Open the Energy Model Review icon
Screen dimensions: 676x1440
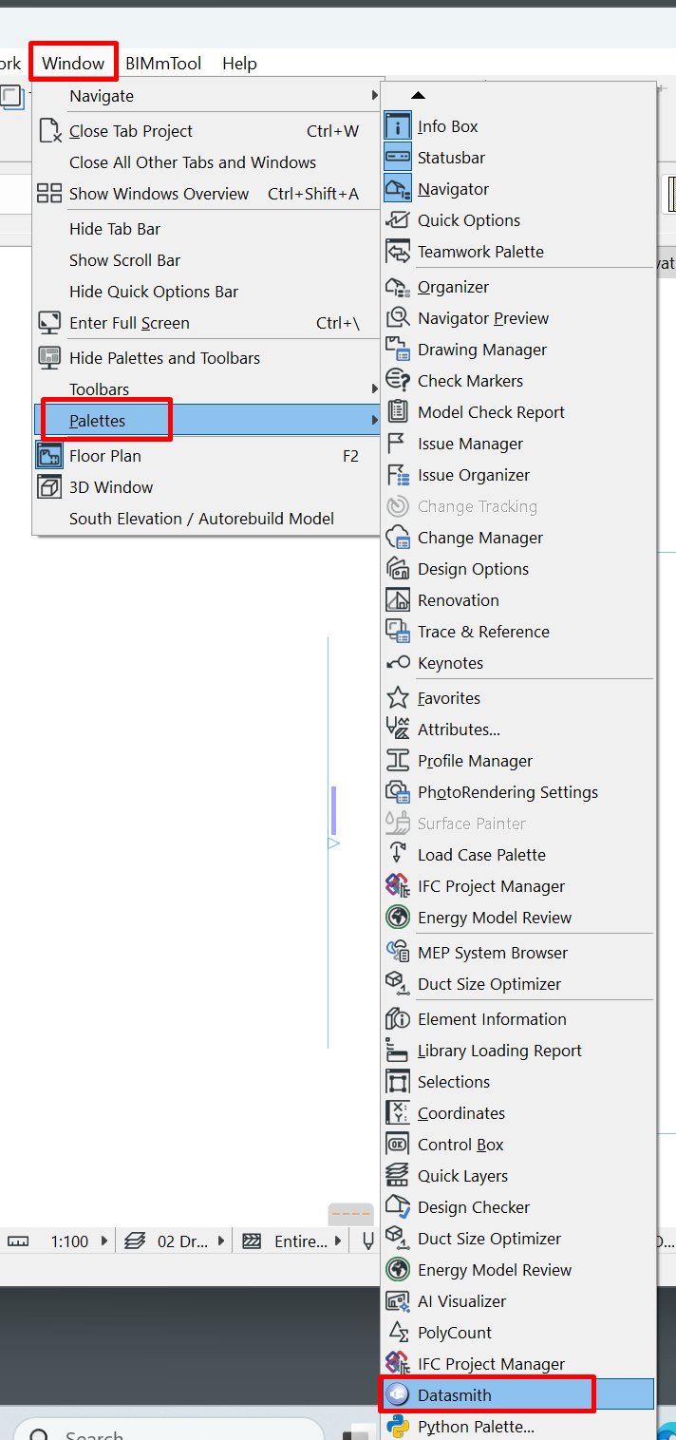click(398, 917)
